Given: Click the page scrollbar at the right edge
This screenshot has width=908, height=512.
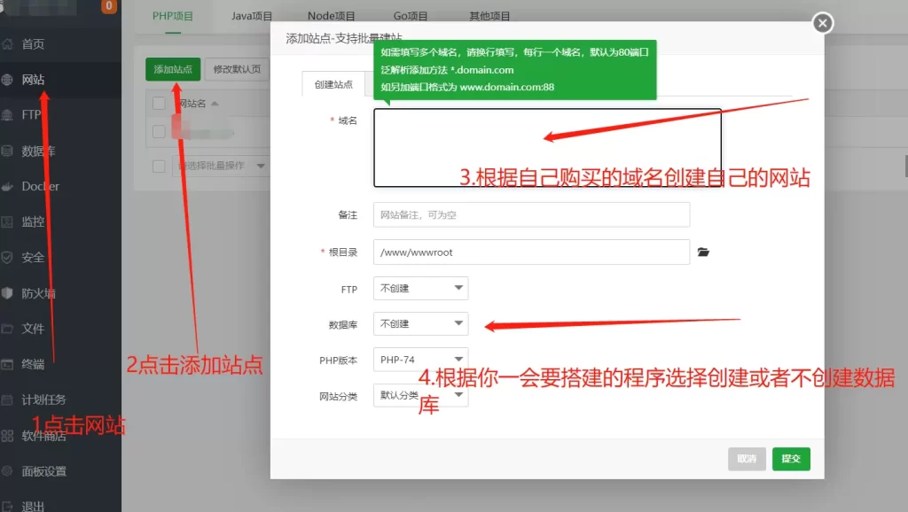Looking at the screenshot, I should point(905,167).
